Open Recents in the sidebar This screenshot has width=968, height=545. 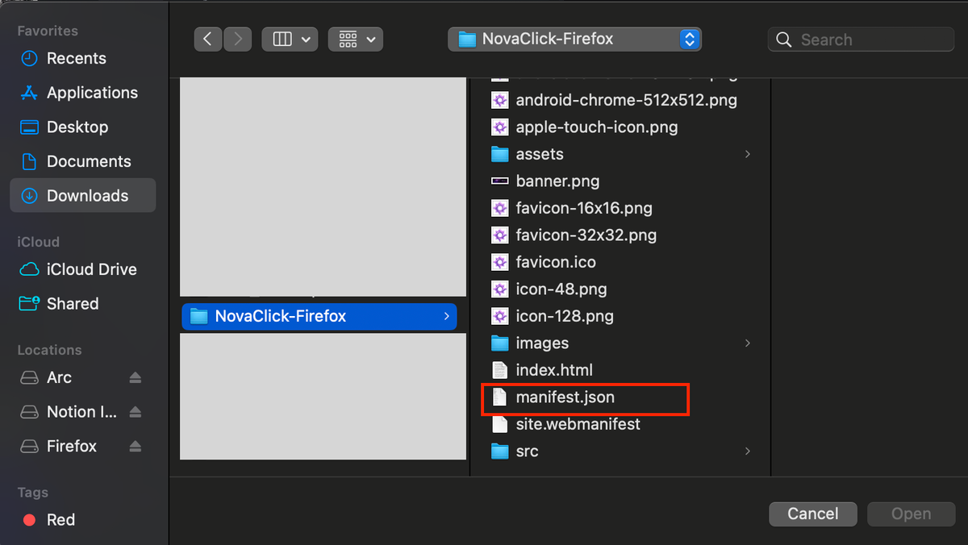pos(76,59)
